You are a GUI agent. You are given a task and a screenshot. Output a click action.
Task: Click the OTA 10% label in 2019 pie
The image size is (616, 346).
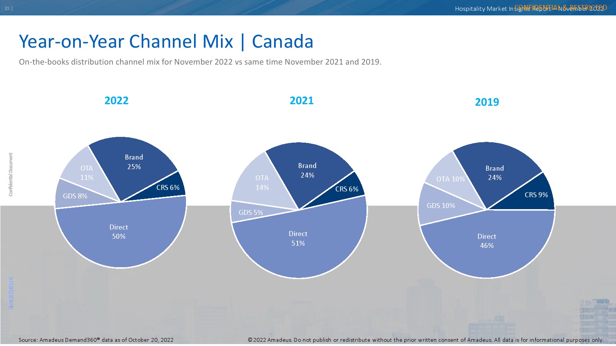coord(450,179)
